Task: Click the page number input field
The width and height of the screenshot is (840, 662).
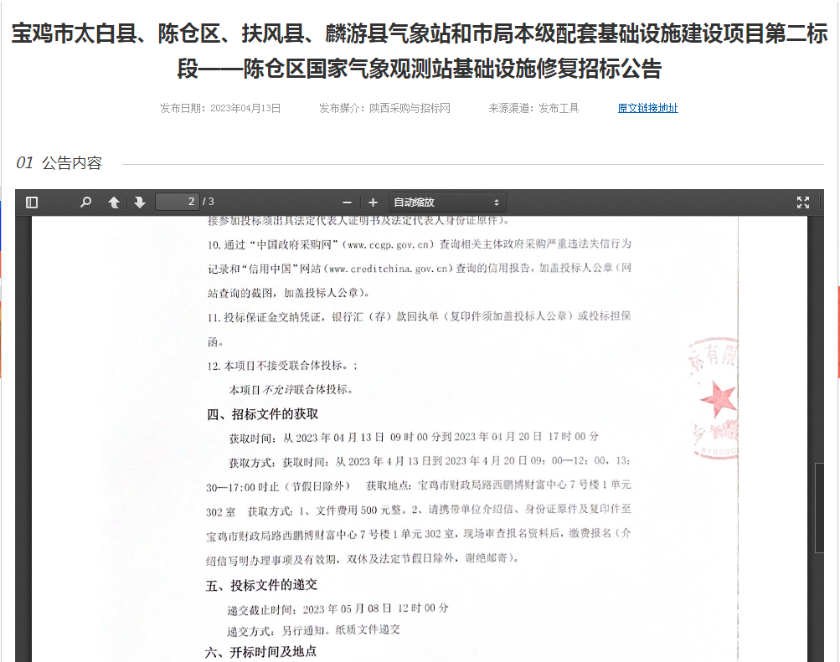Action: (178, 202)
